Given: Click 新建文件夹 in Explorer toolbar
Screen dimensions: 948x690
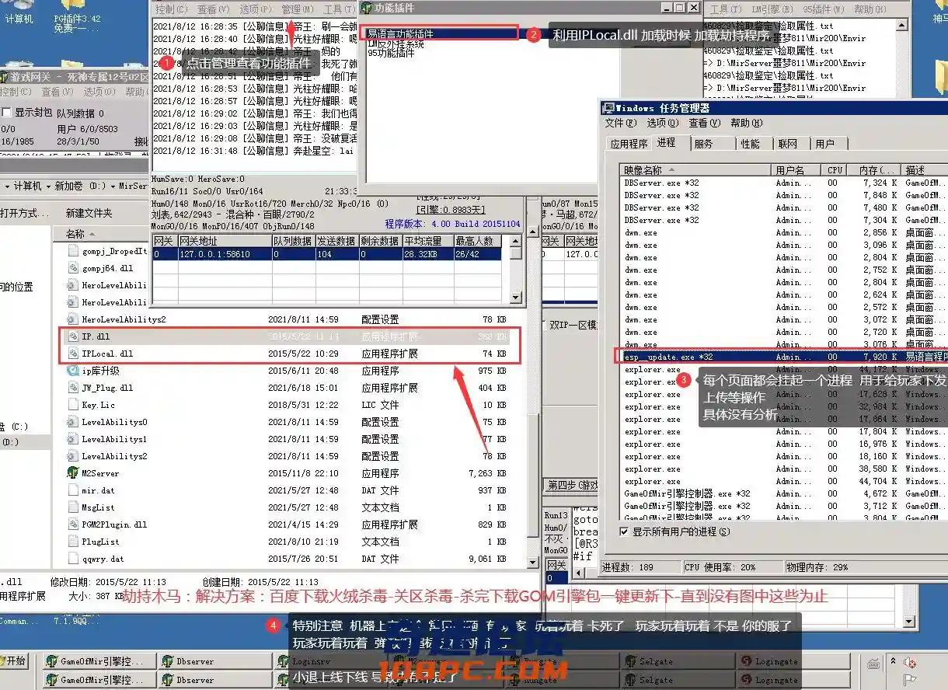Looking at the screenshot, I should pyautogui.click(x=89, y=213).
